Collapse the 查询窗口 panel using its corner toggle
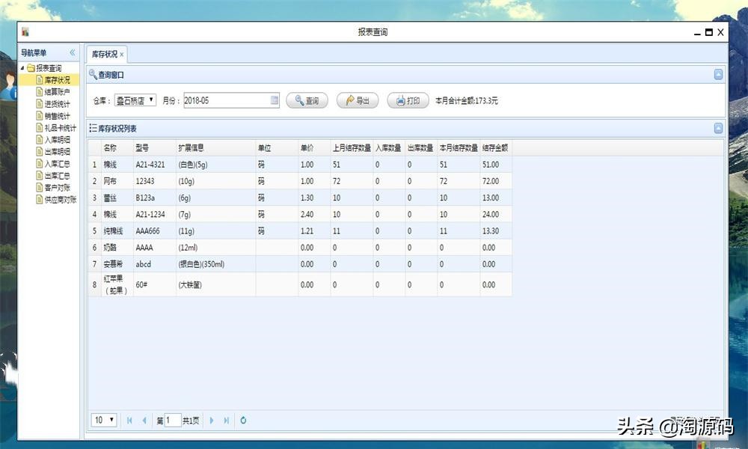Viewport: 748px width, 449px height. 718,74
